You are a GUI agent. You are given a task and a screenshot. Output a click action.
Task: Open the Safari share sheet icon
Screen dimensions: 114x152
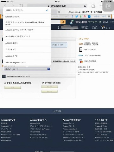[93, 6]
